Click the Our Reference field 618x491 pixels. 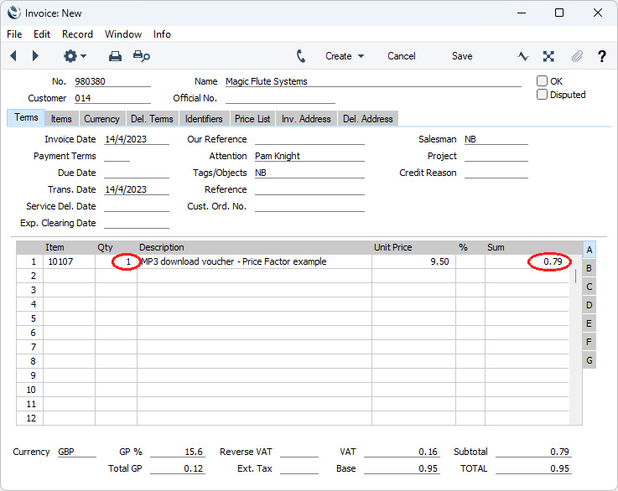click(x=309, y=139)
